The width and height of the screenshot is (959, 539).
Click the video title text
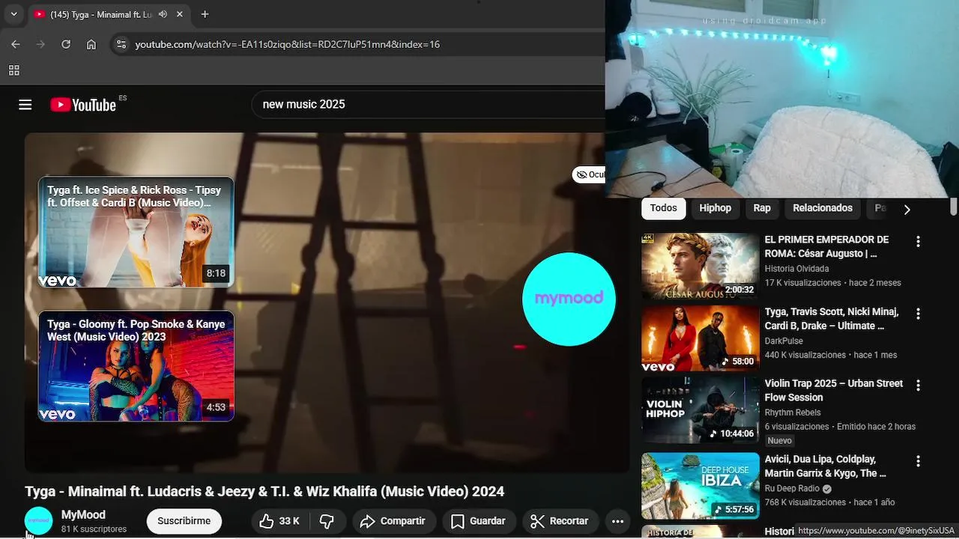click(x=264, y=492)
